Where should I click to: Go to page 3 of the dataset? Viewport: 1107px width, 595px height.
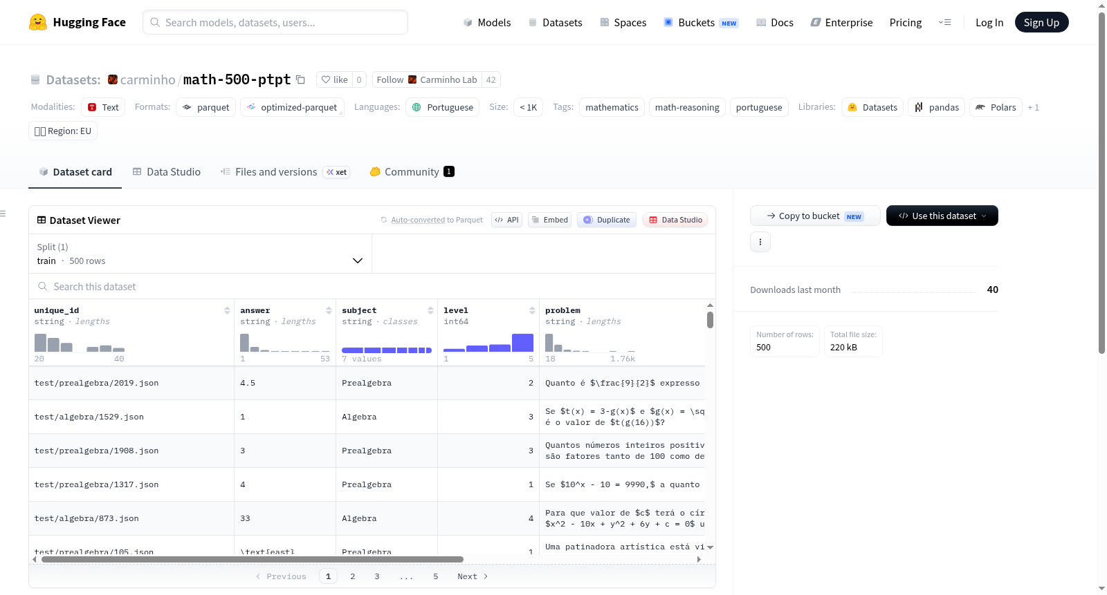click(377, 576)
